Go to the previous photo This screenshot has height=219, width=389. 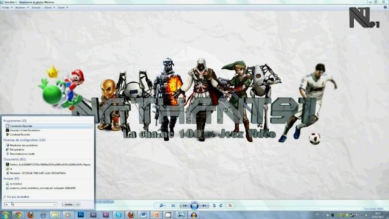point(184,206)
